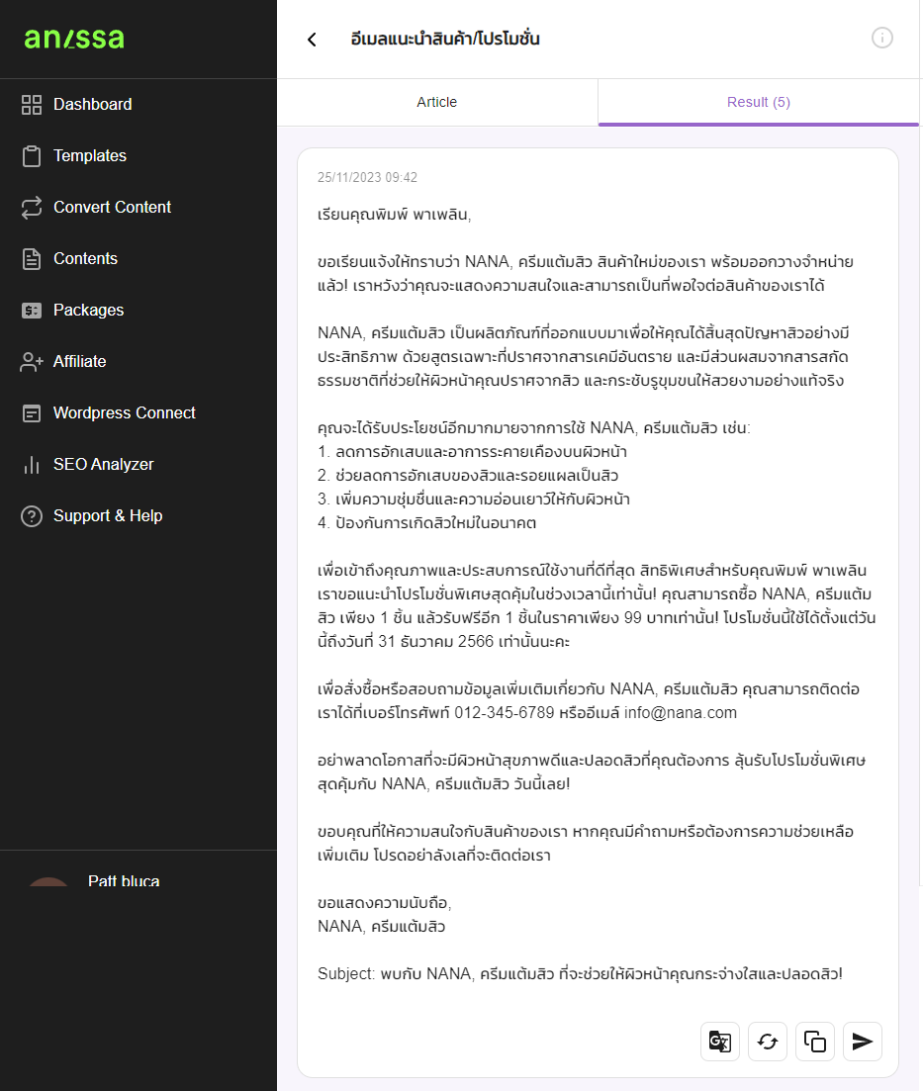Click the timestamp 25/11/2023 09:42
The width and height of the screenshot is (923, 1091).
click(x=368, y=177)
